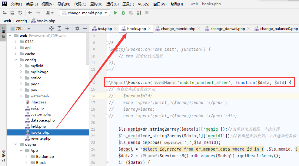Click the project panel vertical scrollbar
Image resolution: width=299 pixels, height=166 pixels.
tap(88, 49)
